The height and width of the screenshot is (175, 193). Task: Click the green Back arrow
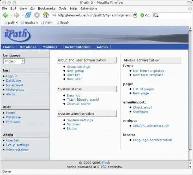point(5,15)
